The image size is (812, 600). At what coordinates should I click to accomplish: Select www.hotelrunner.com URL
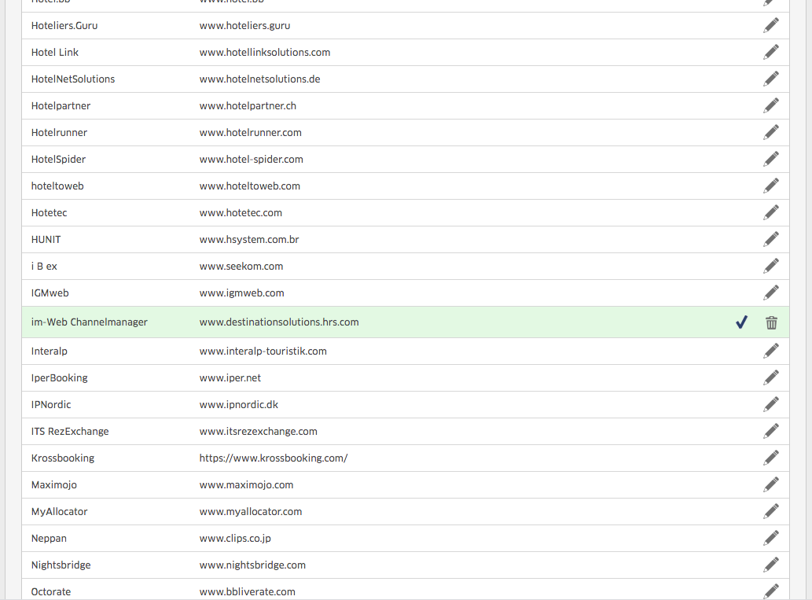(250, 133)
